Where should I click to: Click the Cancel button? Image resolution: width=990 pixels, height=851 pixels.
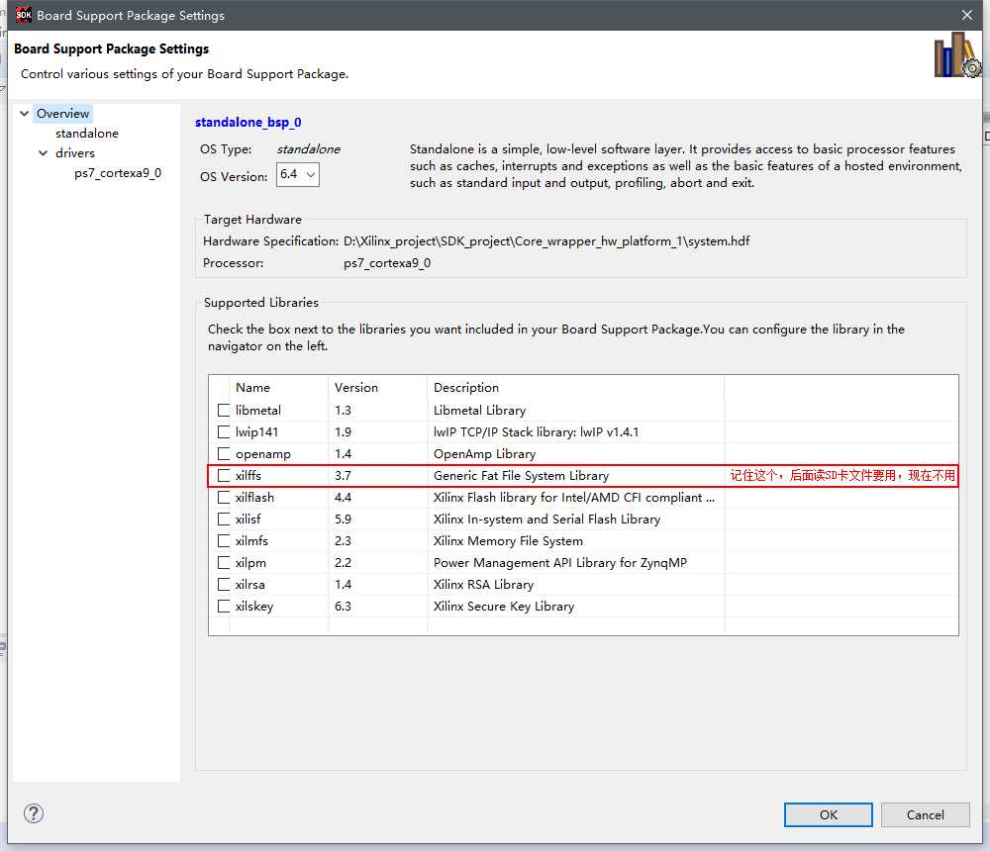click(925, 814)
